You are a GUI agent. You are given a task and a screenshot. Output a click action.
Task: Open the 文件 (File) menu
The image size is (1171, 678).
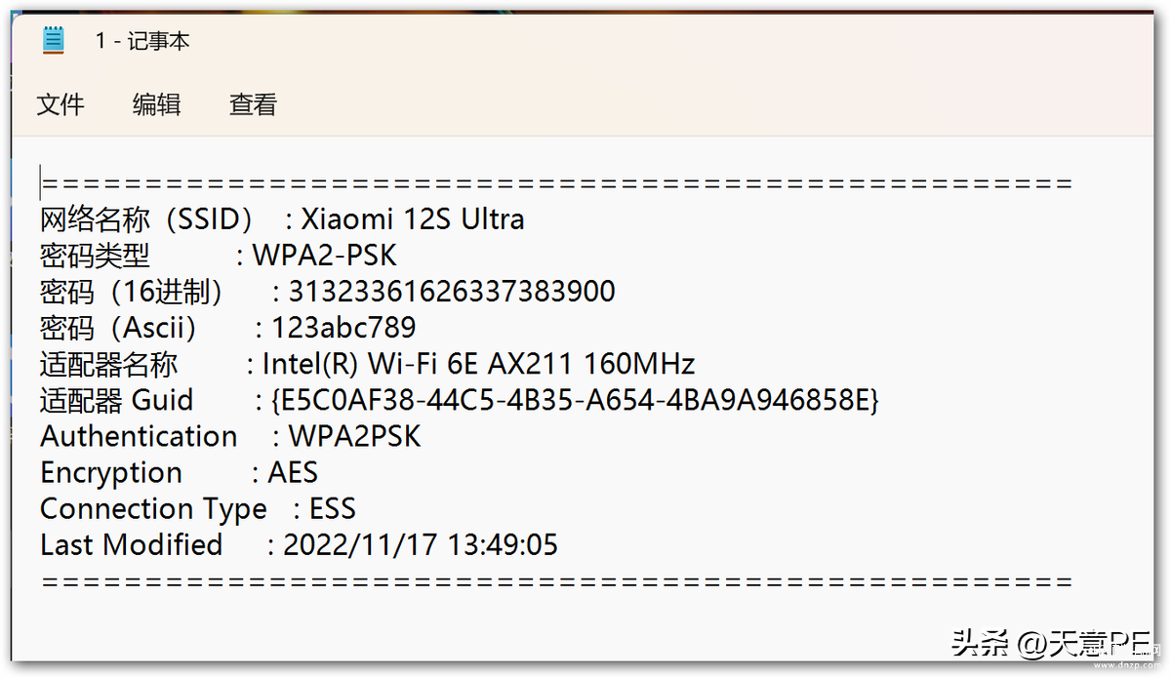coord(61,104)
